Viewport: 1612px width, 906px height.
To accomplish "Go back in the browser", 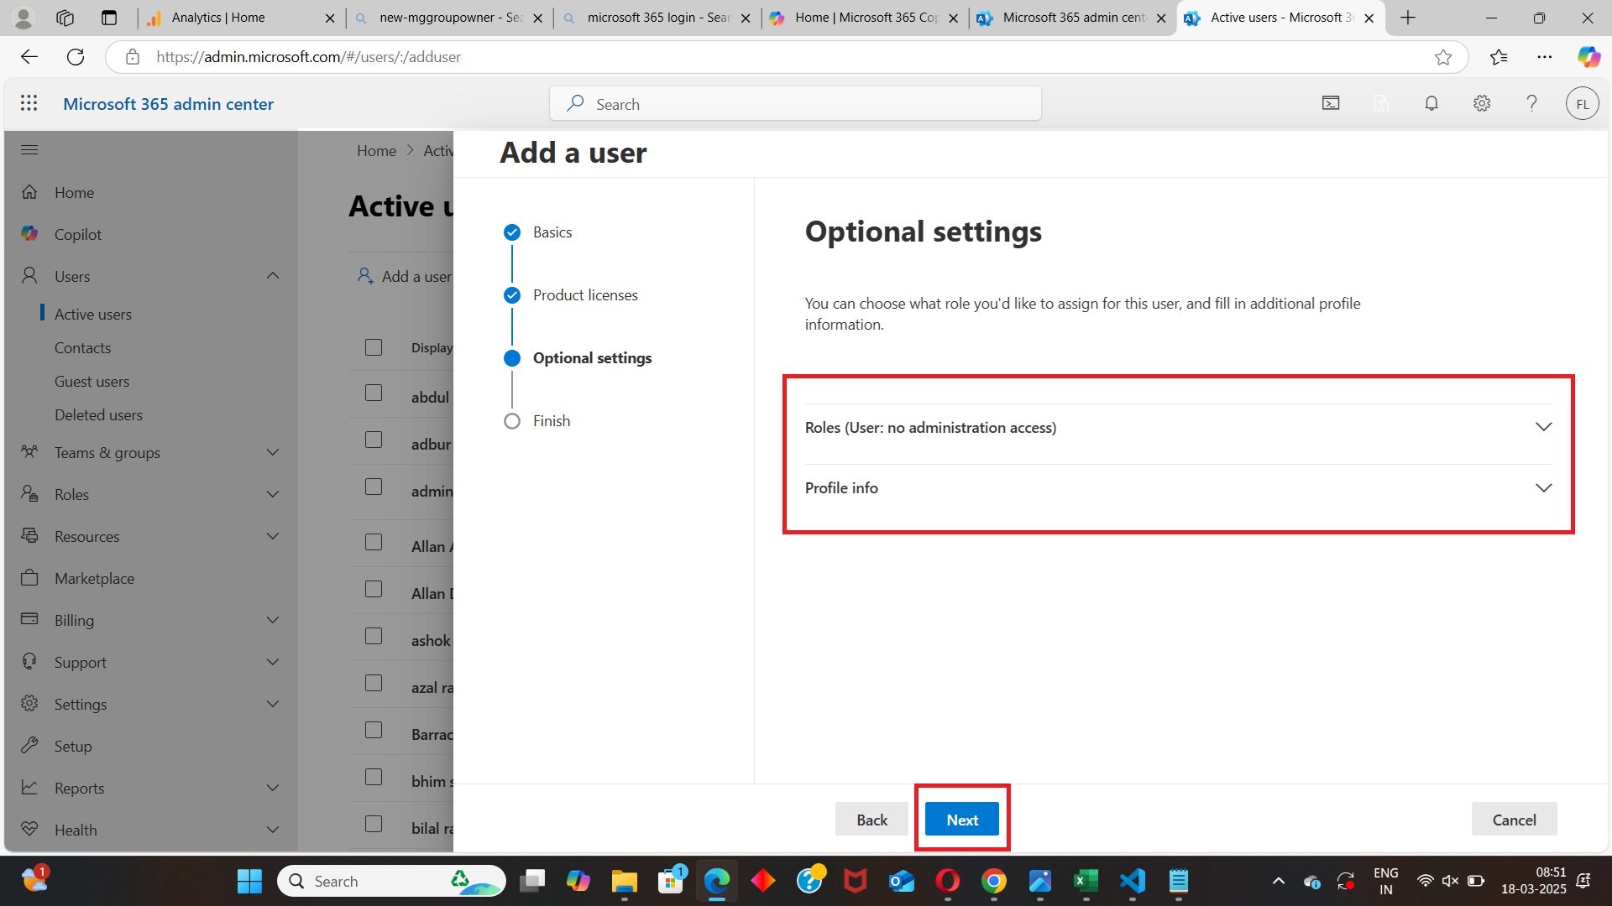I will coord(29,57).
